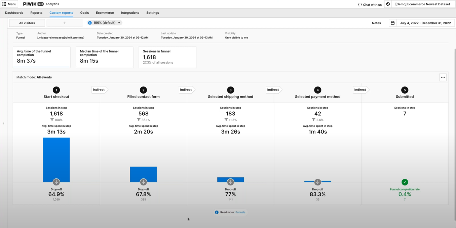Expand the collapsed left sidebar chevron

(4, 123)
